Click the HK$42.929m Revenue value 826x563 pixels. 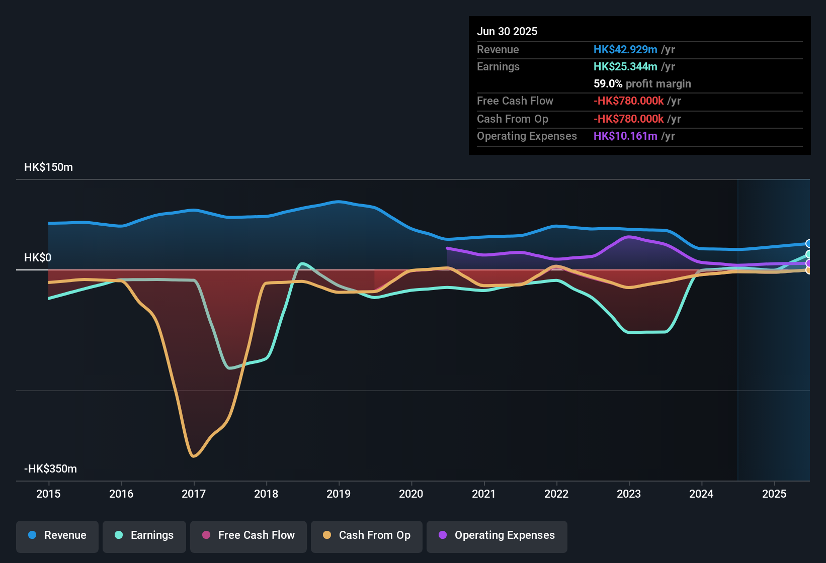tap(625, 49)
